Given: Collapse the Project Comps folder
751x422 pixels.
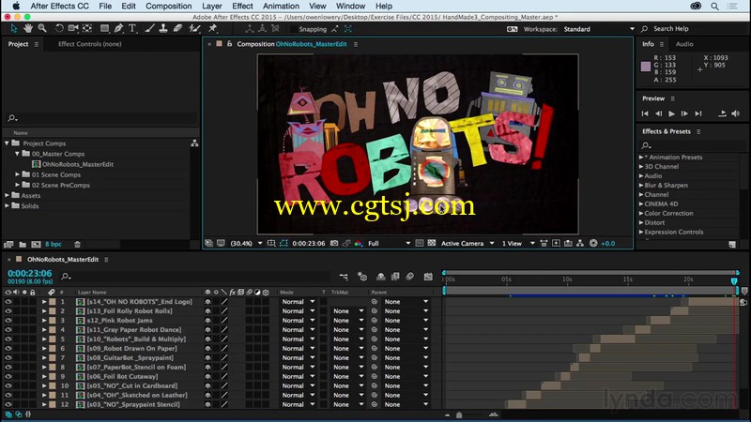Looking at the screenshot, I should [7, 143].
